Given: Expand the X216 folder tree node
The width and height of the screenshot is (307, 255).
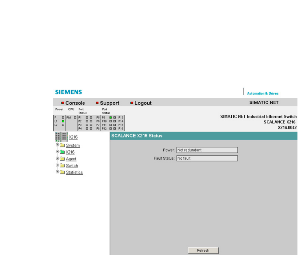Looking at the screenshot, I should coord(57,152).
